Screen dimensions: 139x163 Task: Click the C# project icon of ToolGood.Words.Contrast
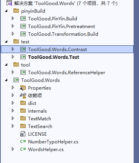tap(23, 49)
